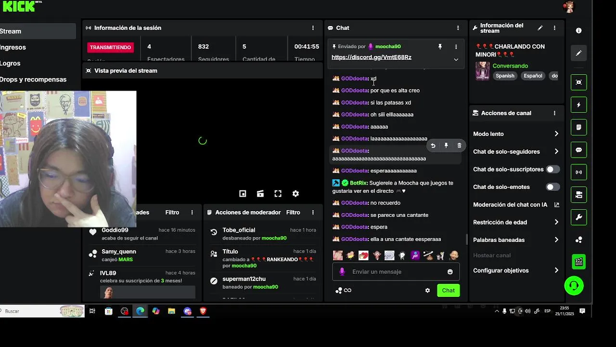Image resolution: width=616 pixels, height=347 pixels.
Task: Expand Palabras baneadas settings
Action: pyautogui.click(x=556, y=240)
